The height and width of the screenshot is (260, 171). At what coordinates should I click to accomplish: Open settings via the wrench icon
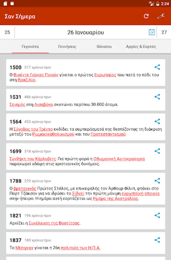tap(161, 16)
